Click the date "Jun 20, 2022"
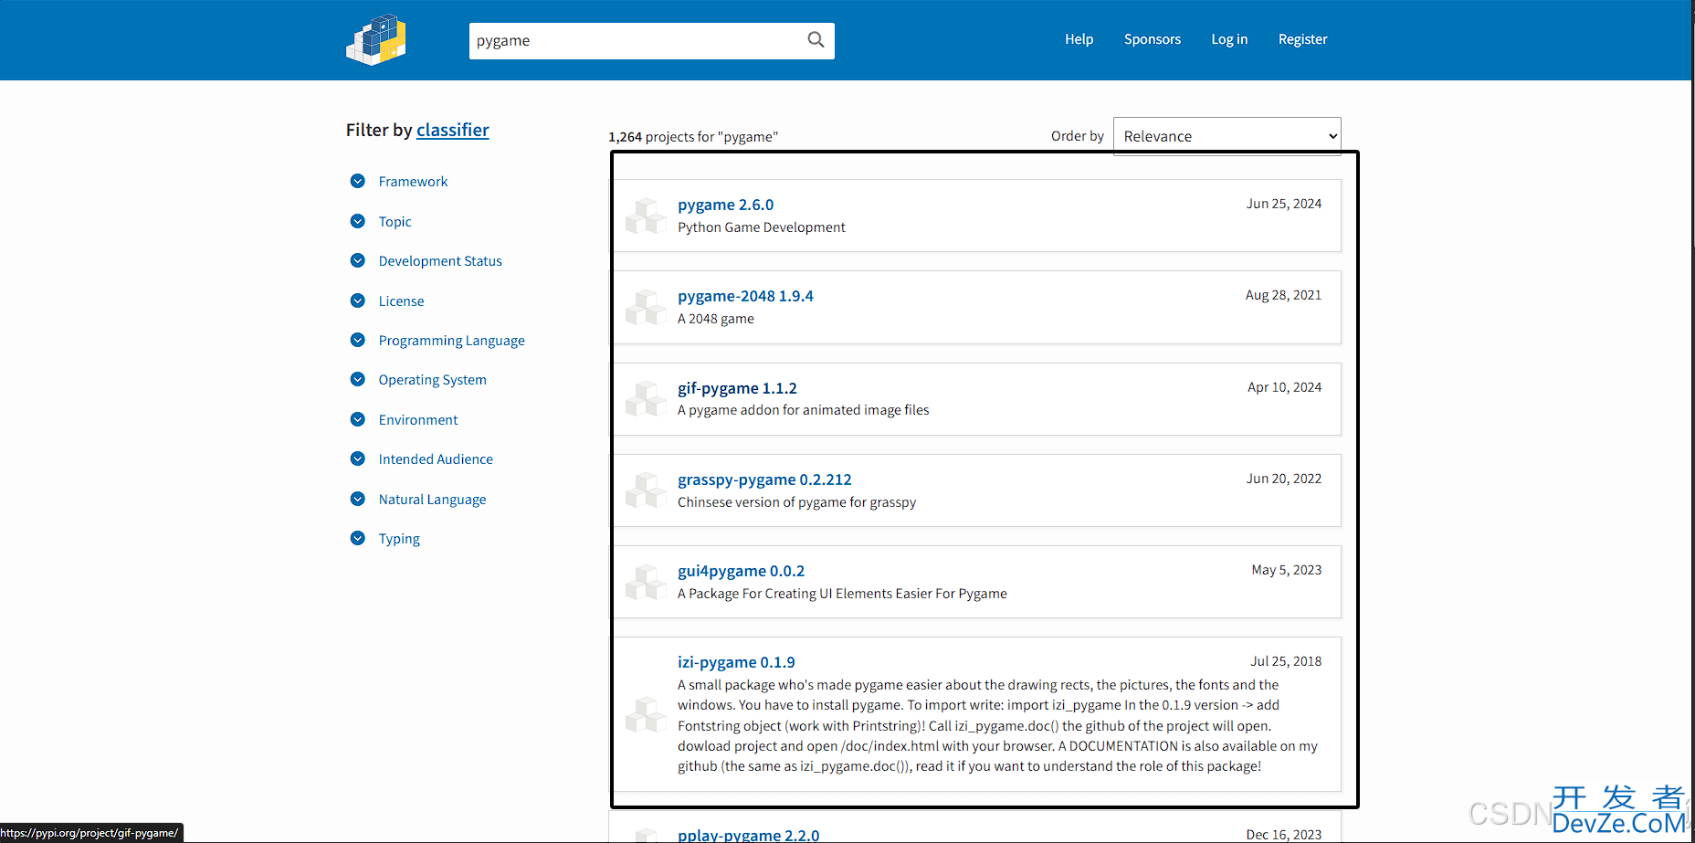The height and width of the screenshot is (843, 1695). click(x=1283, y=479)
